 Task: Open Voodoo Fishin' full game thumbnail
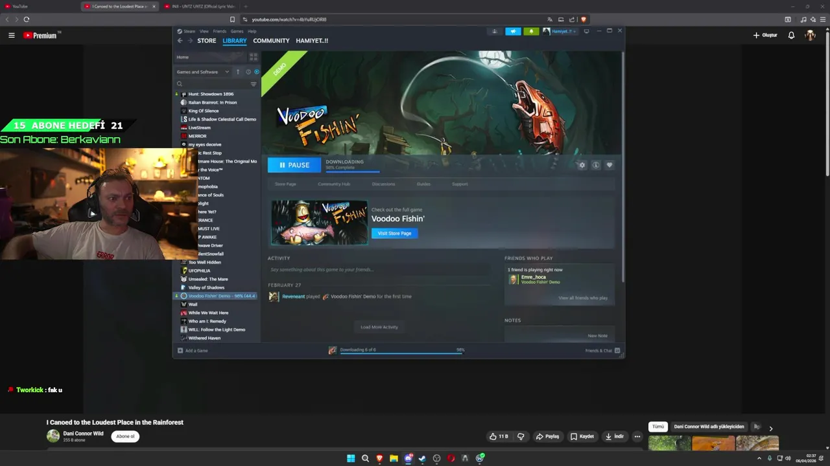click(x=319, y=223)
